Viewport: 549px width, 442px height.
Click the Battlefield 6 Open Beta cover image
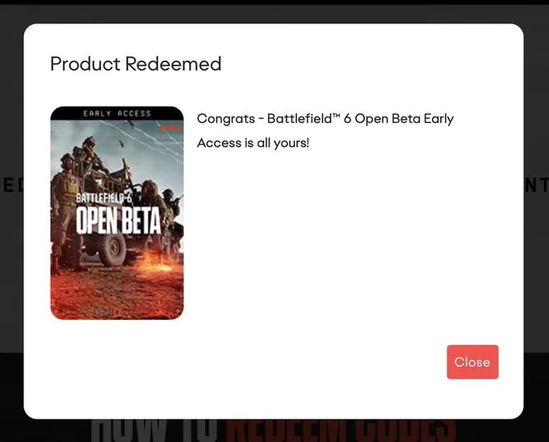(117, 213)
